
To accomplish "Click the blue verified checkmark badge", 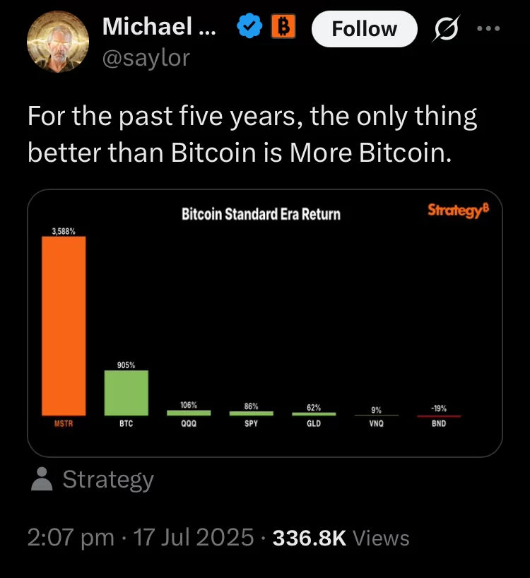I will click(249, 26).
